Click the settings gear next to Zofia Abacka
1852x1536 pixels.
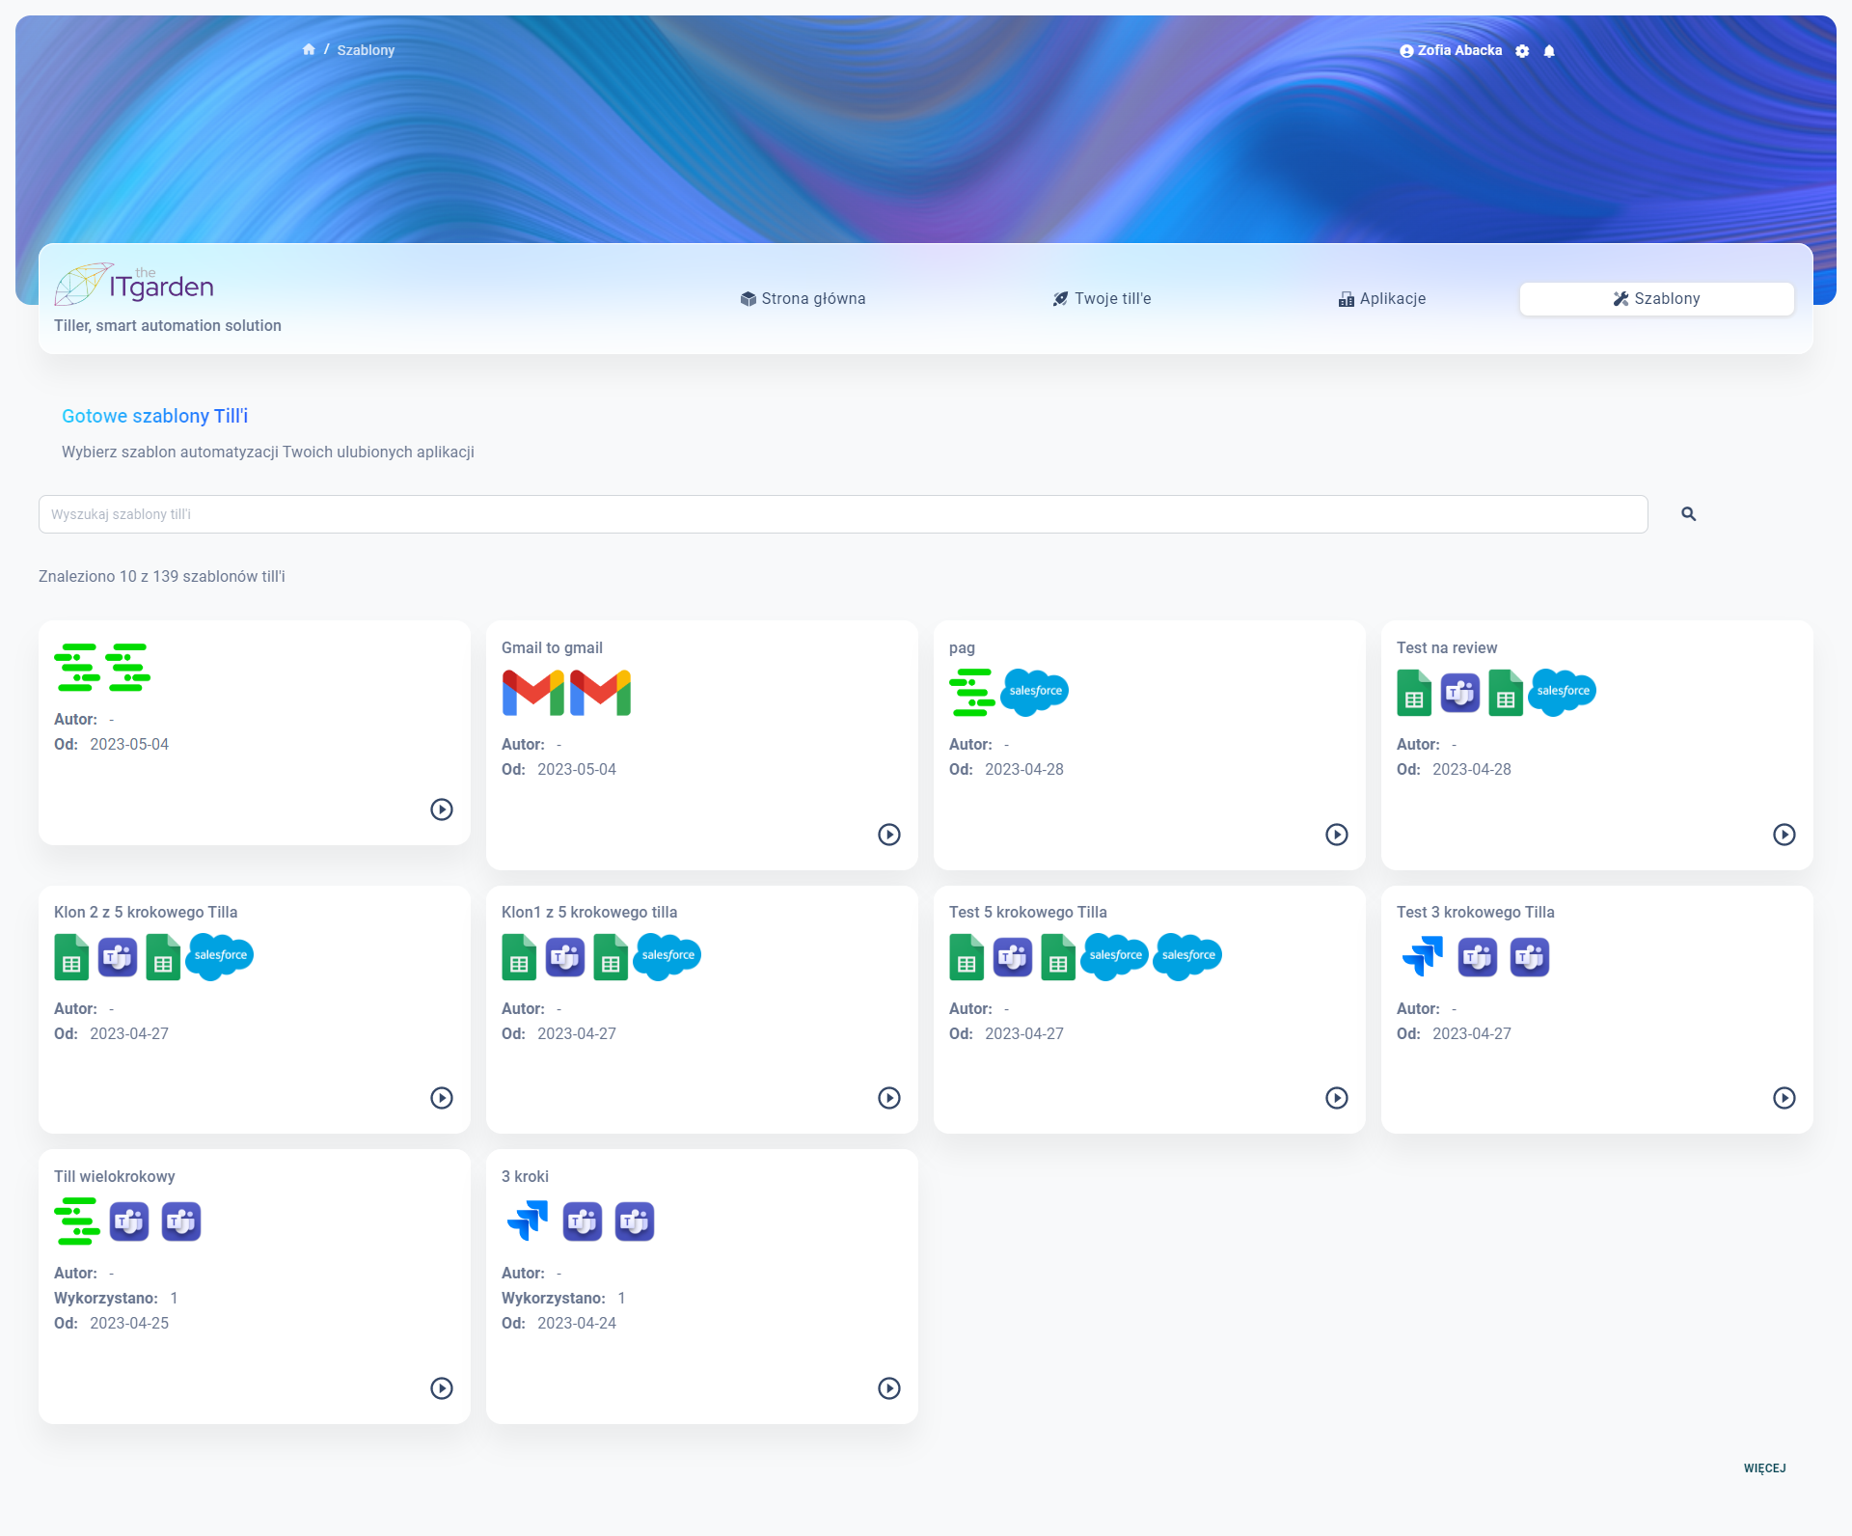pyautogui.click(x=1522, y=51)
